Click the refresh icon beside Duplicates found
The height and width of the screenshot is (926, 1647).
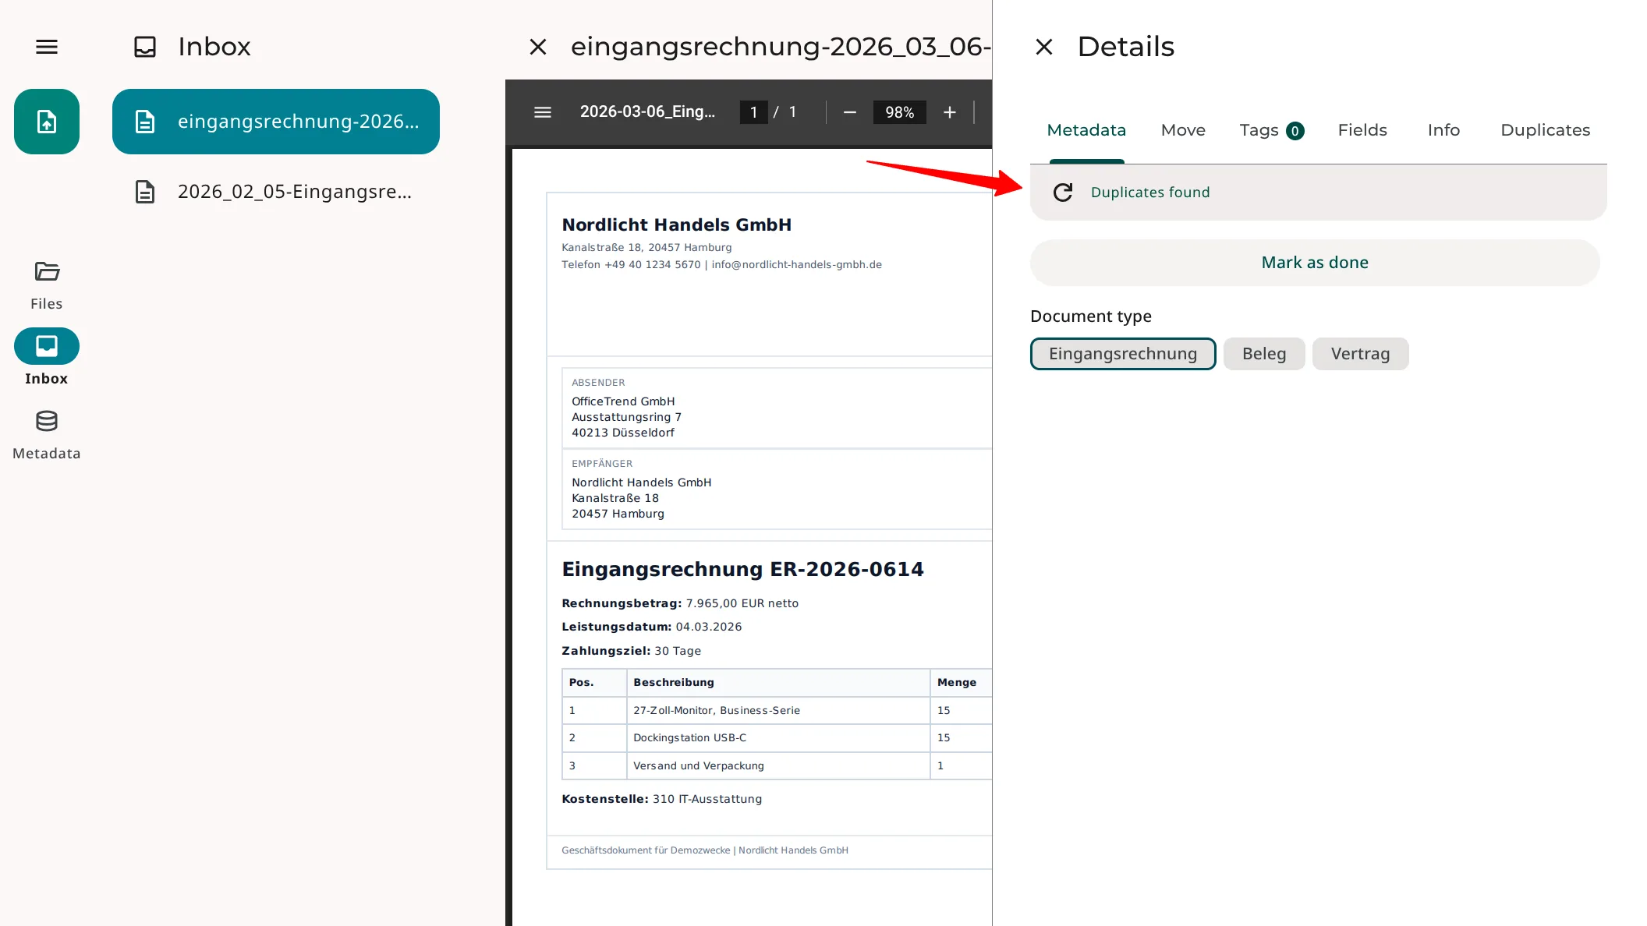coord(1063,193)
